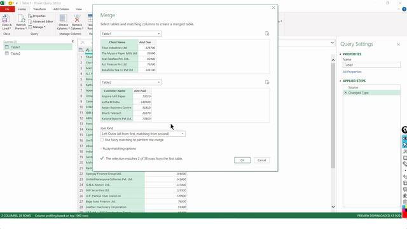
Task: Click row 24 G.N.B. Motors Ltd.
Action: tap(133, 185)
